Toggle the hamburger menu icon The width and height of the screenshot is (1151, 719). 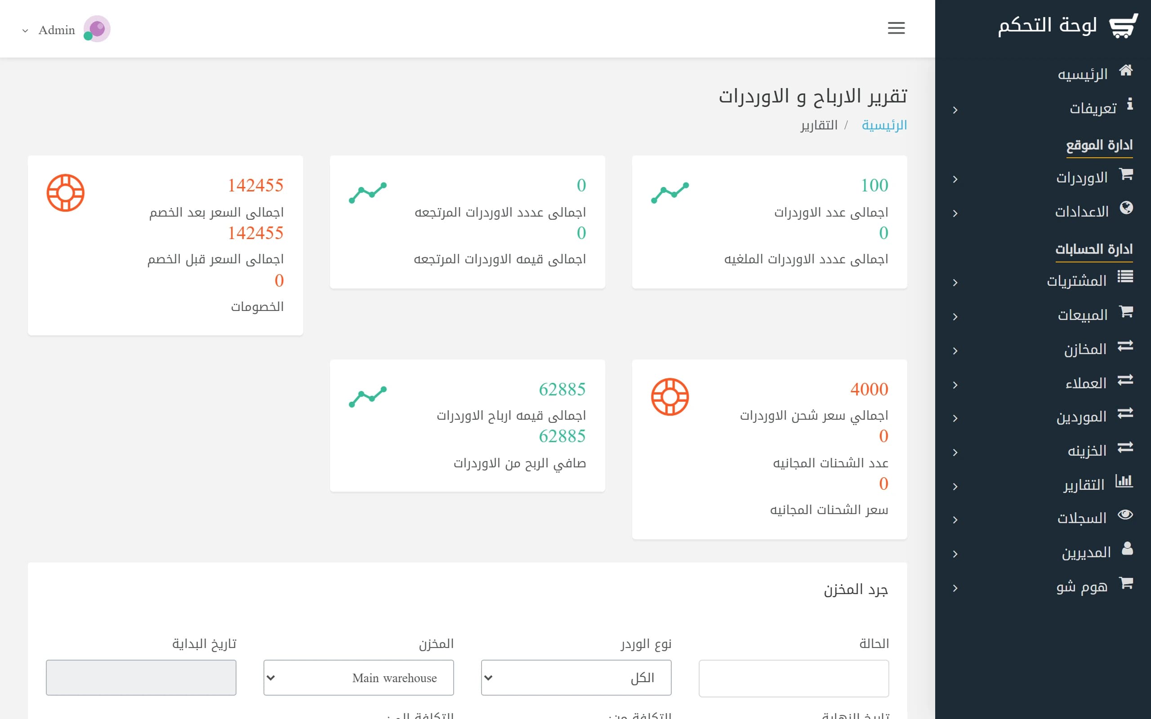coord(896,28)
